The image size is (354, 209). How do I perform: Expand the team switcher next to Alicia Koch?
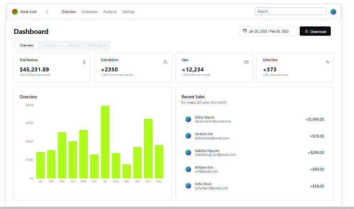click(x=47, y=11)
